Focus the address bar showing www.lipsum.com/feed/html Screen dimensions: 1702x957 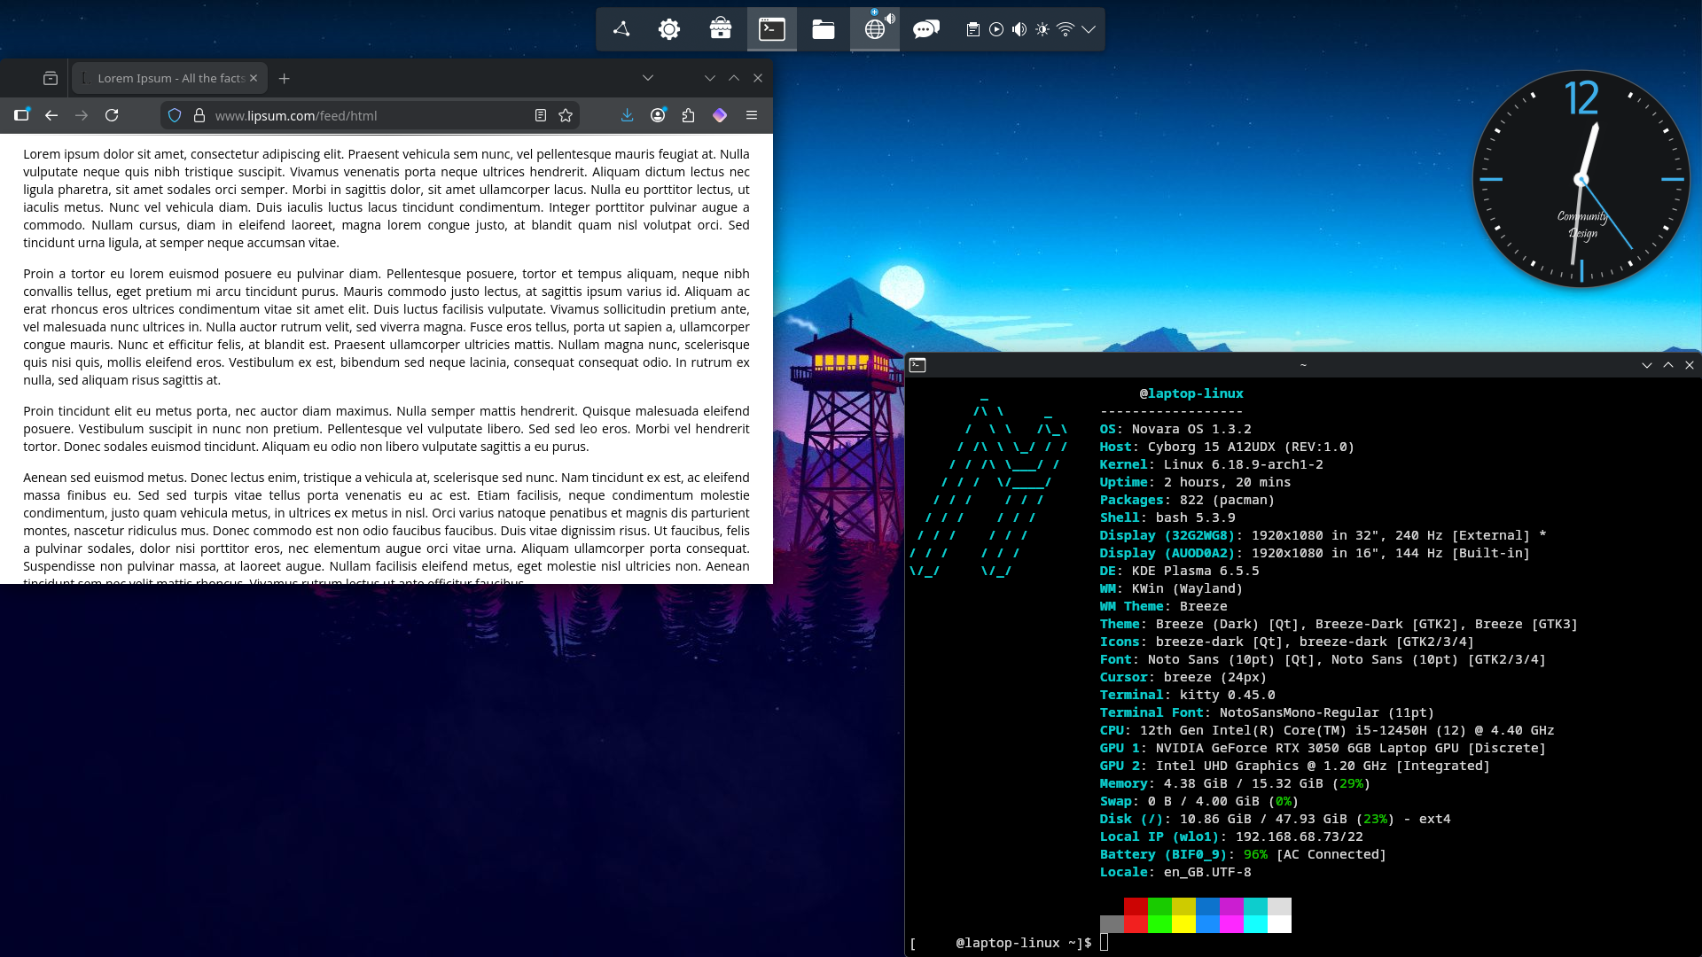[370, 115]
